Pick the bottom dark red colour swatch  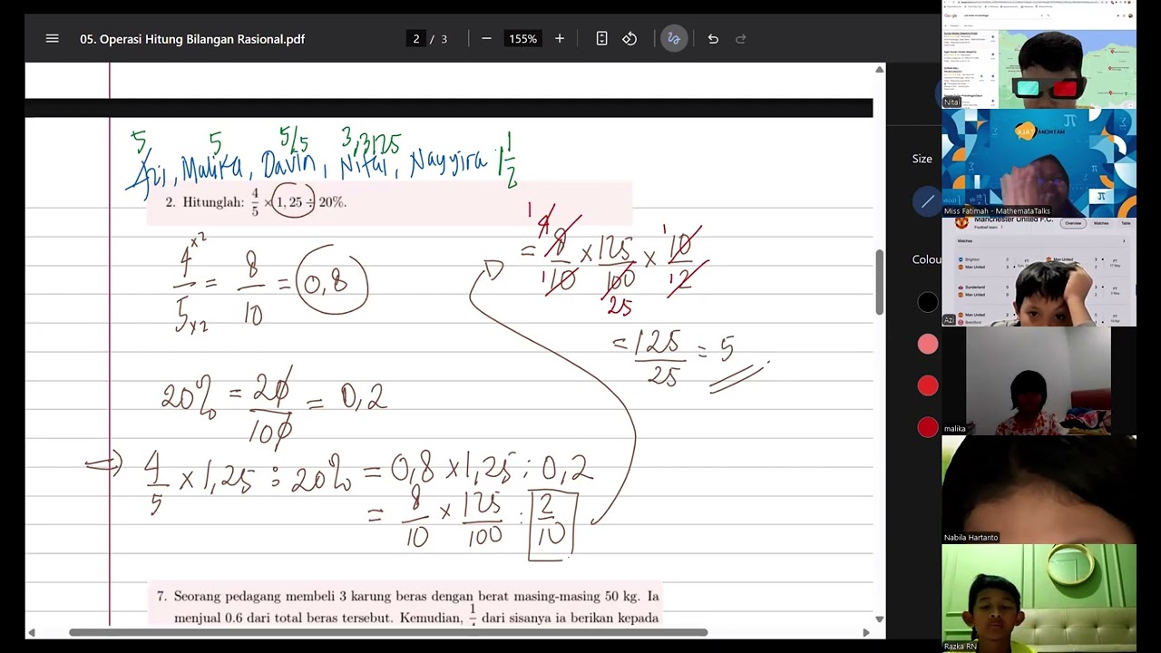click(927, 427)
